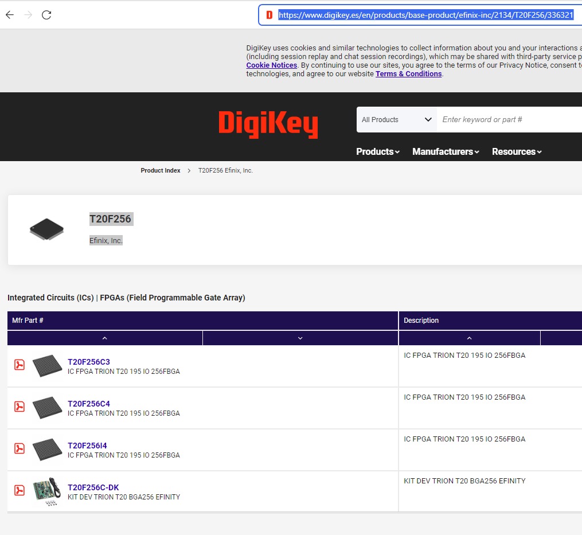Click the T20F256 product title
This screenshot has height=535, width=582.
click(x=111, y=219)
